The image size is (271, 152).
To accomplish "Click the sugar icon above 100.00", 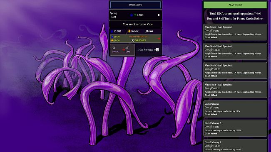I will coord(114,48).
